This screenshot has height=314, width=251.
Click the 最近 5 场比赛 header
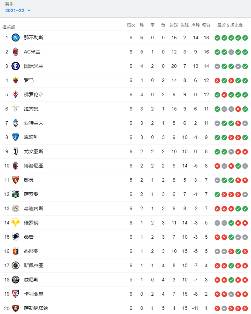(x=230, y=25)
